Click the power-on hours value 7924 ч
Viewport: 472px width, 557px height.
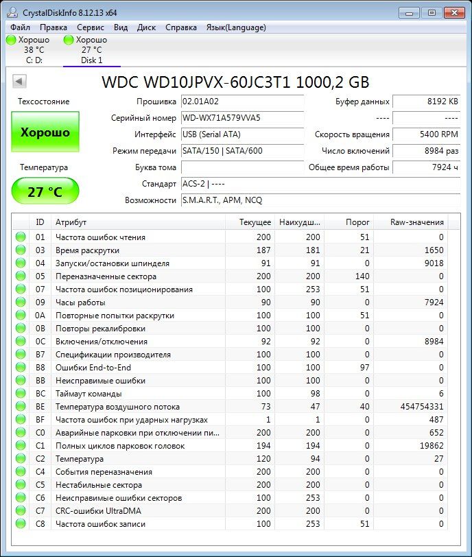(x=427, y=167)
